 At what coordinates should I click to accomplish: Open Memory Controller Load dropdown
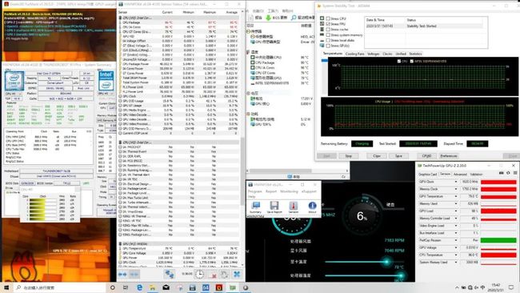point(456,219)
